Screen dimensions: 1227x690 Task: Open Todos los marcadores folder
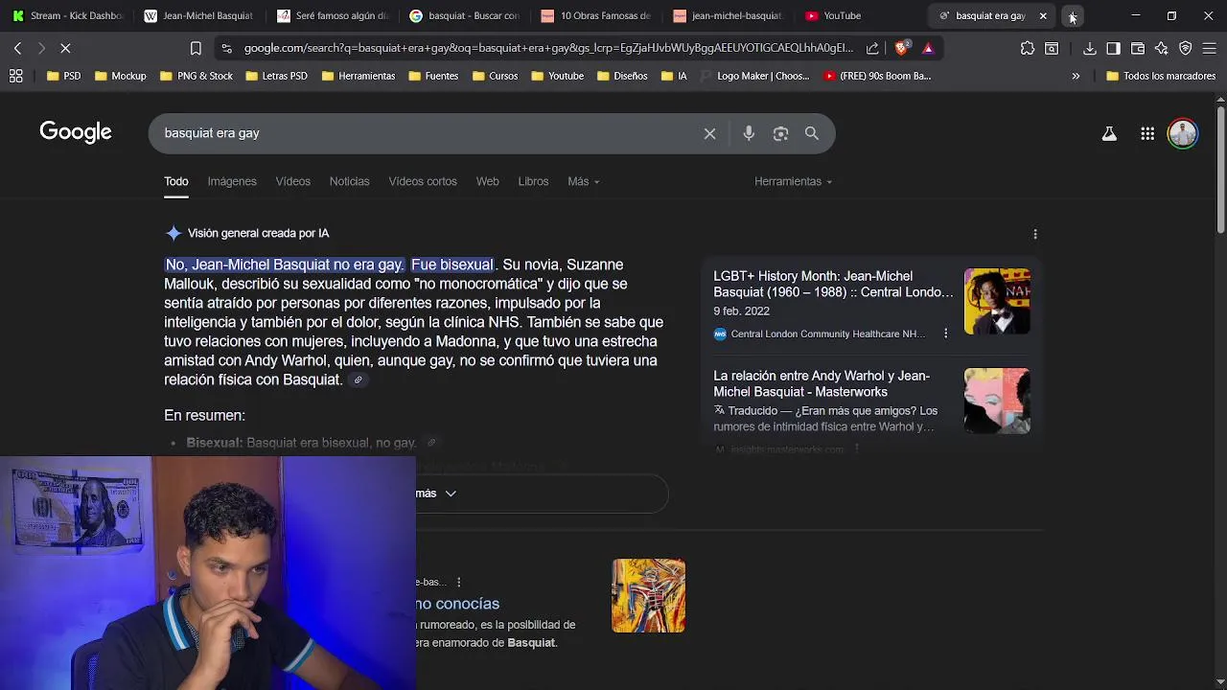(x=1160, y=76)
